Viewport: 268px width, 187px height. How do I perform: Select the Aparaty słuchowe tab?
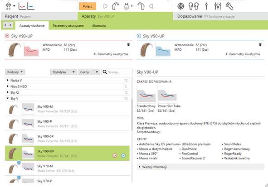click(32, 26)
